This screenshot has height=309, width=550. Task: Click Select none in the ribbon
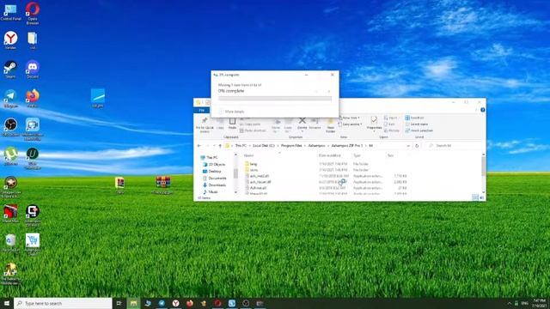tap(416, 124)
